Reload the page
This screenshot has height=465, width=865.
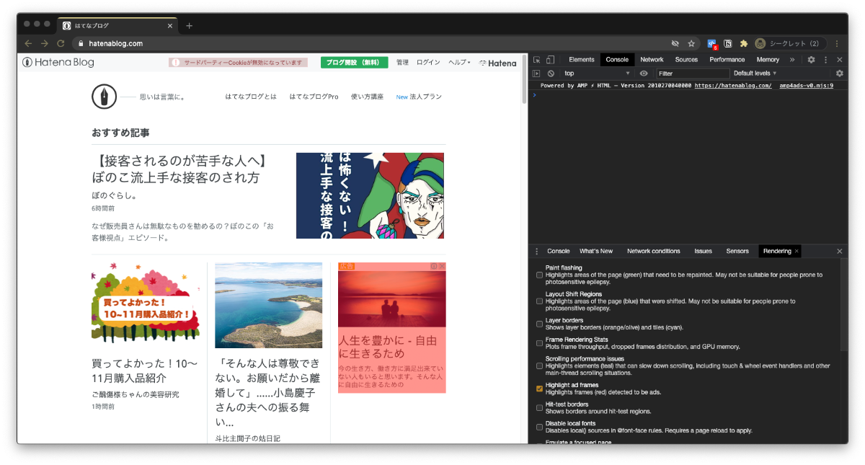click(61, 43)
